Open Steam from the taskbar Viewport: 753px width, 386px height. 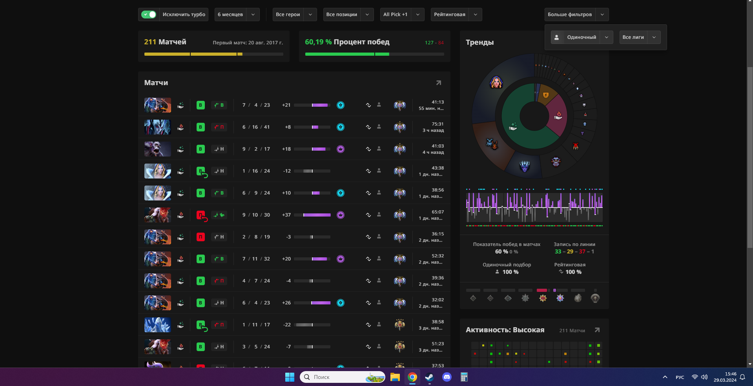pos(429,377)
